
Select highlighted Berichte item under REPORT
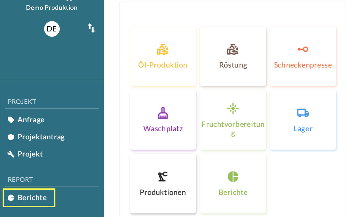coord(32,198)
